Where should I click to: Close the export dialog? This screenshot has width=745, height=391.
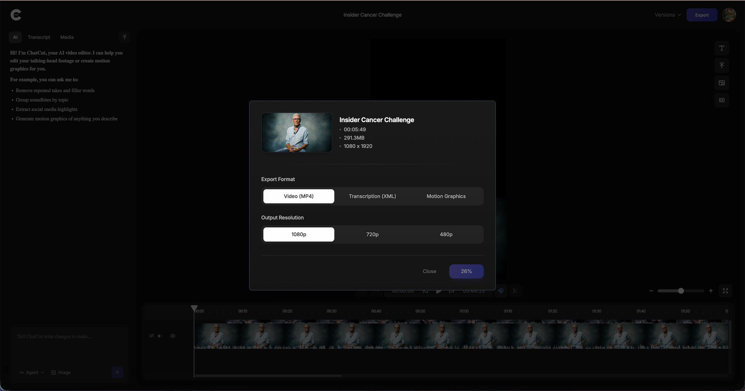pos(429,271)
